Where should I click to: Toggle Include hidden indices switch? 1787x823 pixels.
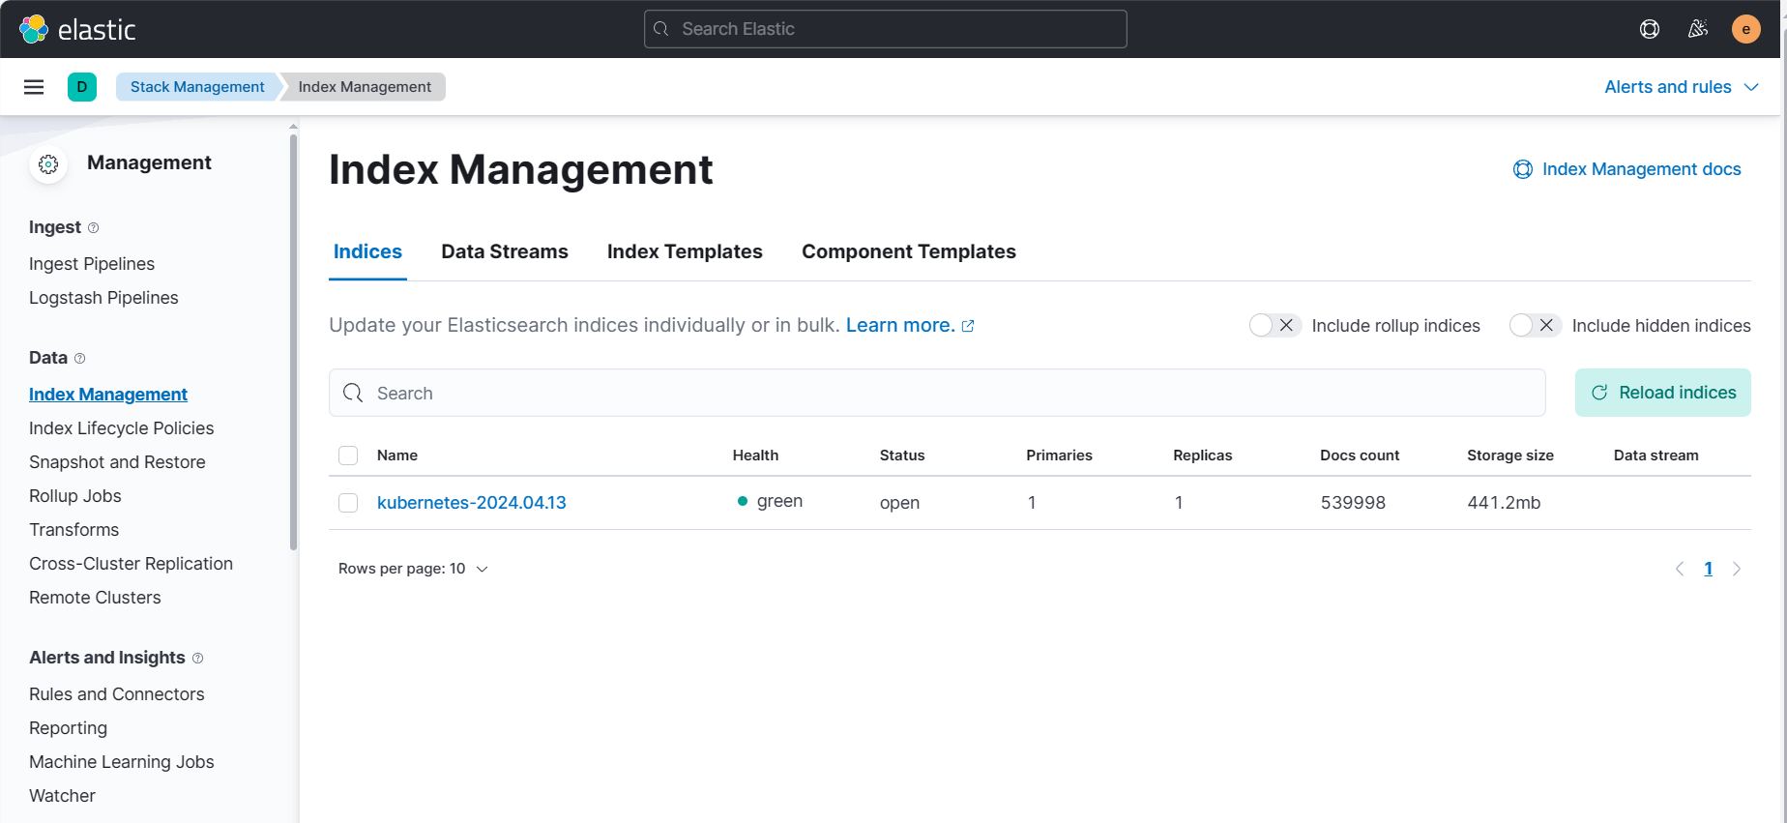tap(1536, 326)
